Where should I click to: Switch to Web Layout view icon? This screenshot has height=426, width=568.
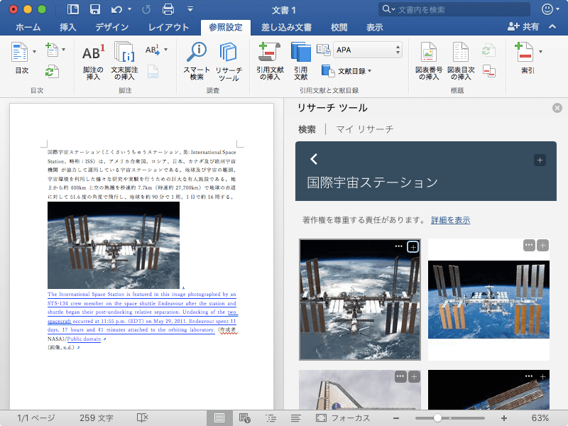pyautogui.click(x=245, y=418)
